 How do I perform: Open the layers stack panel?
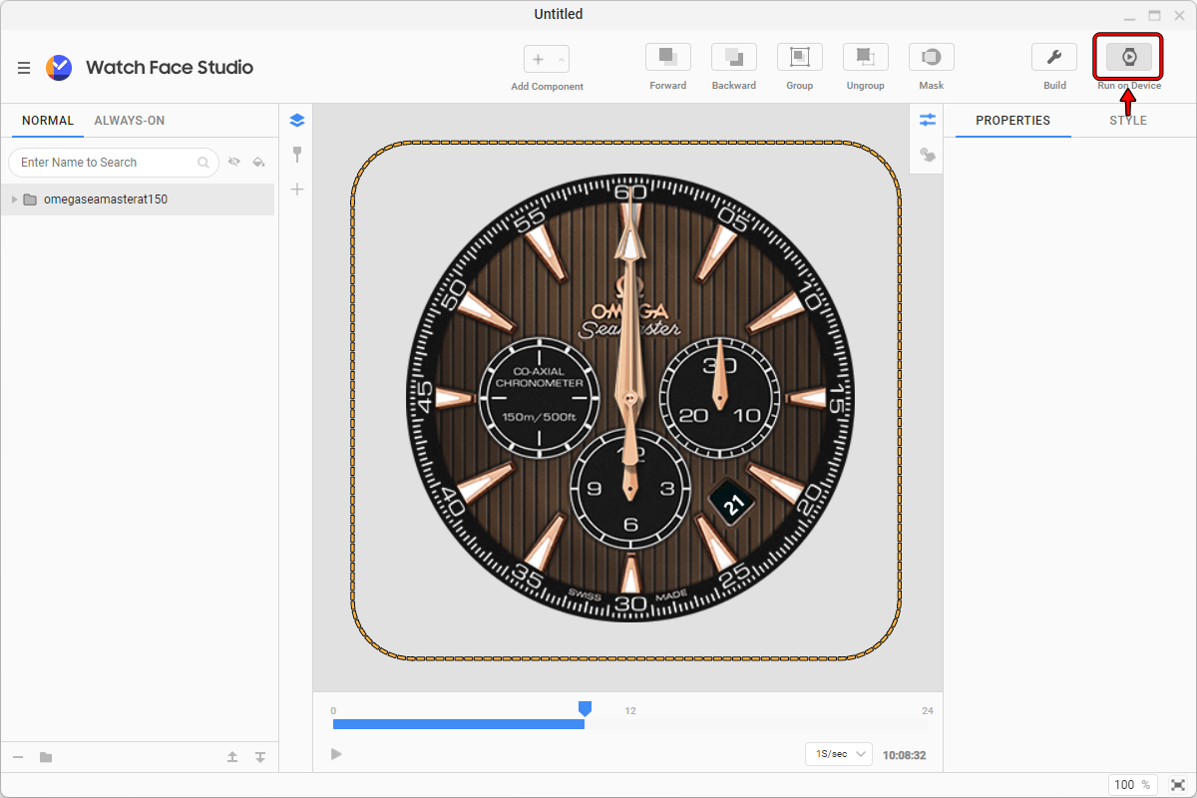coord(296,121)
